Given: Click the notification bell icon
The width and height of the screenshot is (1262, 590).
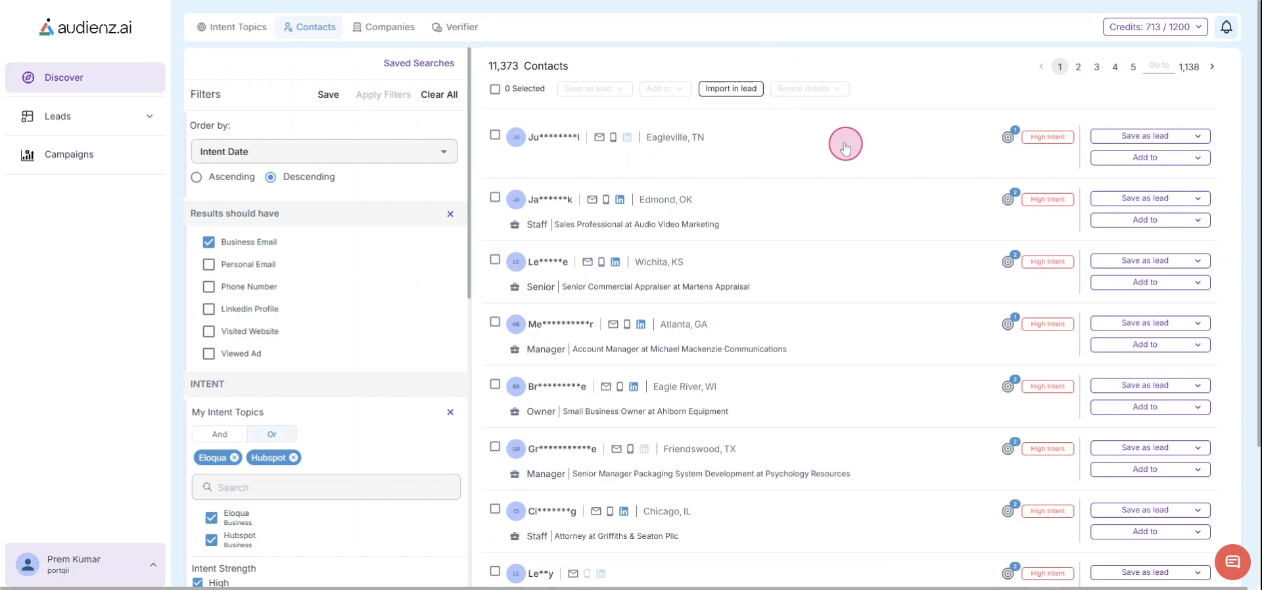Looking at the screenshot, I should [1226, 27].
